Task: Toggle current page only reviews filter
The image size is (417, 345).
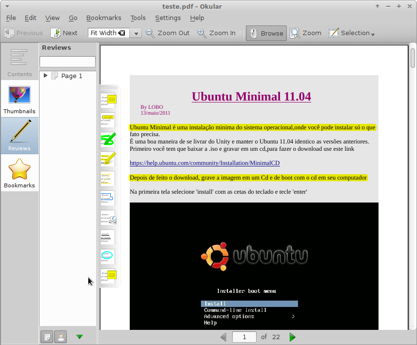Action: click(79, 337)
